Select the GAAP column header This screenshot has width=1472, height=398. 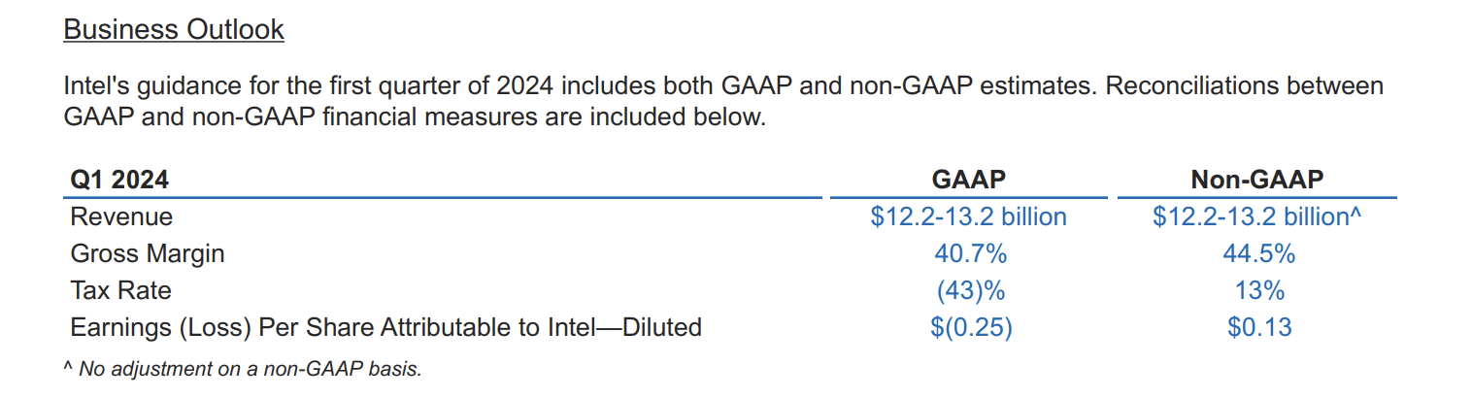pos(968,180)
